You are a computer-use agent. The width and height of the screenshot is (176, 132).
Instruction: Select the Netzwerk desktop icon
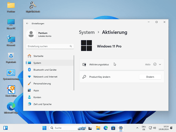coord(11,41)
